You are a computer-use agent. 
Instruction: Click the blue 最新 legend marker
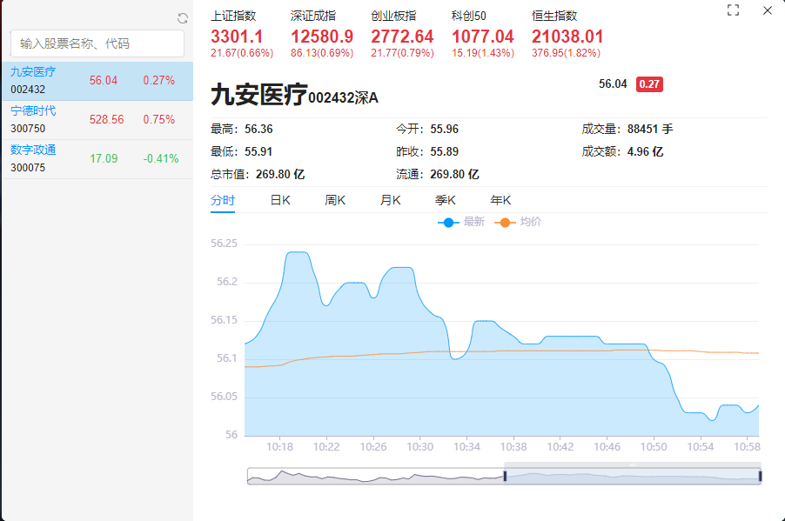click(446, 222)
